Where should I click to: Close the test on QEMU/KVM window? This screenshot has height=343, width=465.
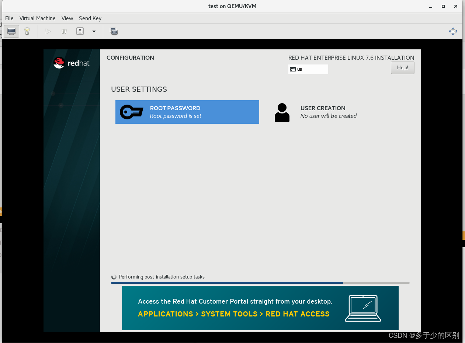coord(456,6)
